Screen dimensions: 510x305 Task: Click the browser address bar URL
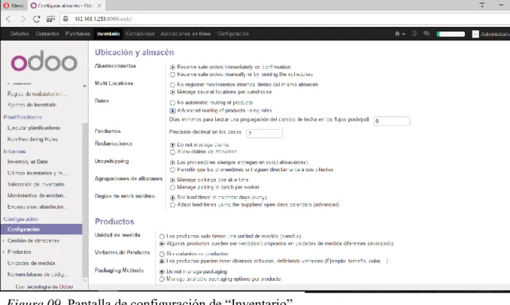click(103, 20)
